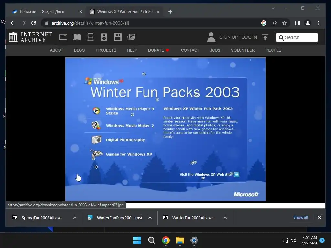Open Internet Archive home logo
This screenshot has width=331, height=248.
tap(30, 37)
